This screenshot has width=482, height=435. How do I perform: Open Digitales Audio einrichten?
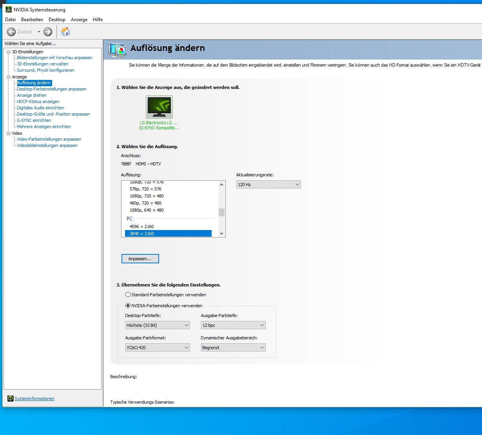coord(40,108)
